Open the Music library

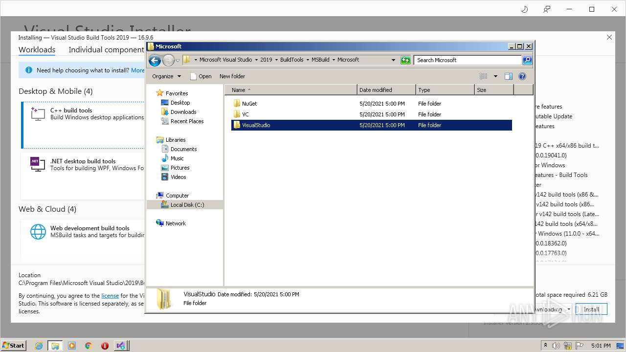pos(177,158)
